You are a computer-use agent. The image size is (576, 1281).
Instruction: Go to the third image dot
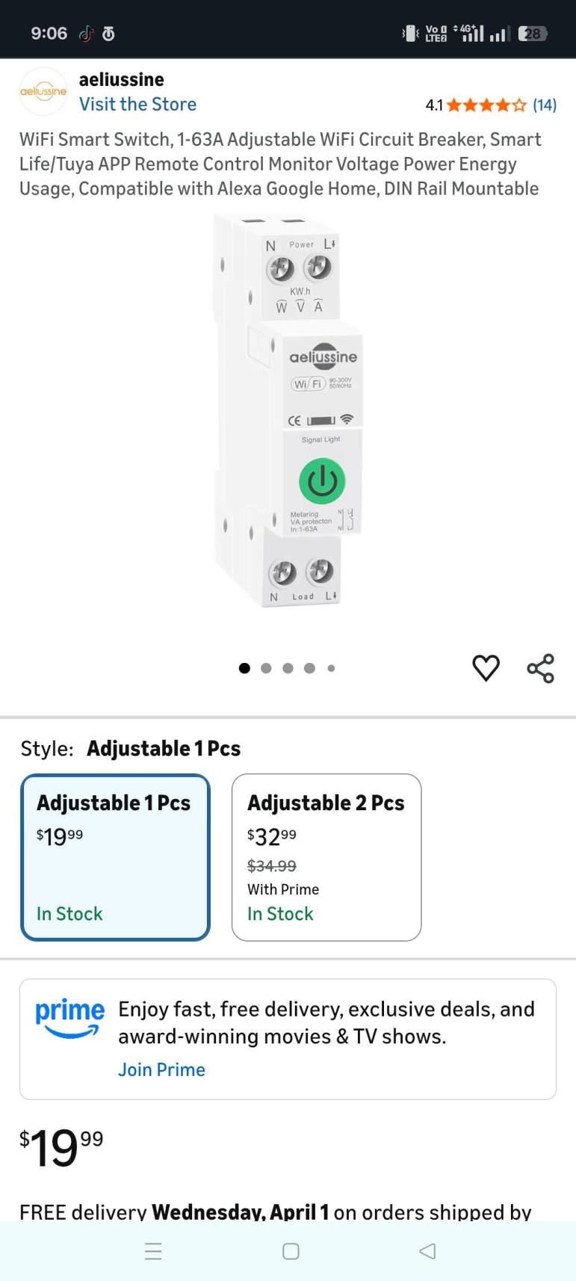288,668
